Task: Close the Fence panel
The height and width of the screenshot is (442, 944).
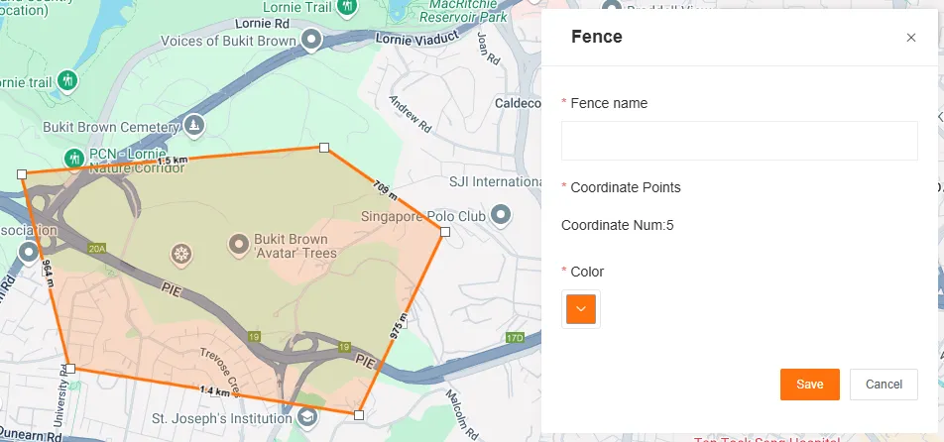Action: coord(911,38)
